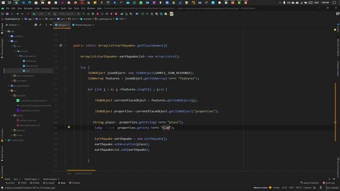Open the Navigate menu

[28, 8]
